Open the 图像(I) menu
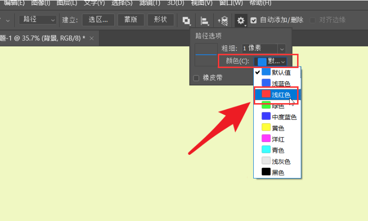Viewport: 368px width, 221px height. [x=40, y=3]
